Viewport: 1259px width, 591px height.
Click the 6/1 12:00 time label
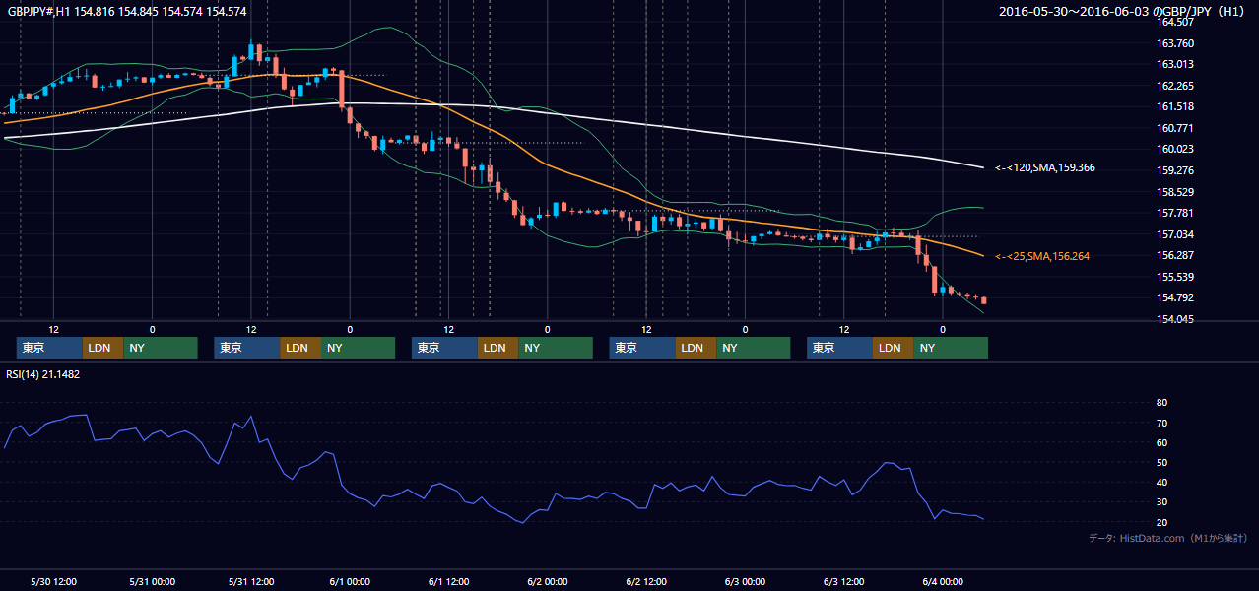click(x=449, y=582)
